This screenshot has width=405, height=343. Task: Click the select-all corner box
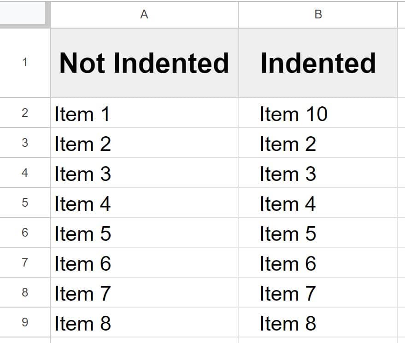(24, 14)
